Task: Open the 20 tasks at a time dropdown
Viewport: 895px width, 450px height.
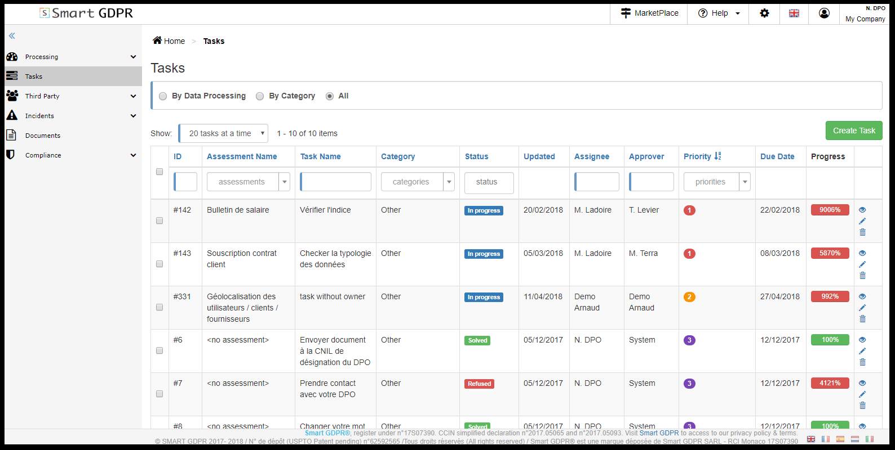Action: (223, 133)
